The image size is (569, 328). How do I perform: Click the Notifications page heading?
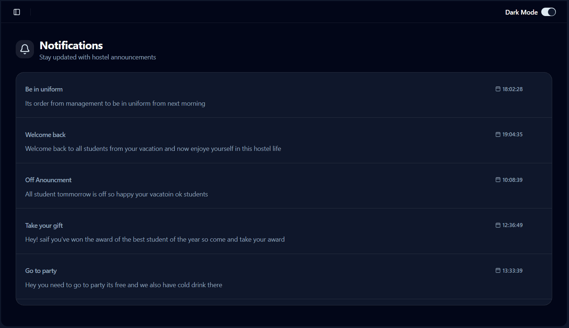click(71, 46)
